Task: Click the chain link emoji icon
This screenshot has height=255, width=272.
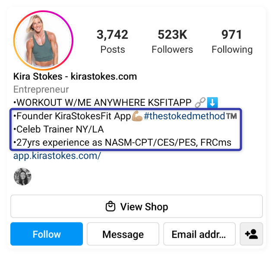Action: coord(200,103)
